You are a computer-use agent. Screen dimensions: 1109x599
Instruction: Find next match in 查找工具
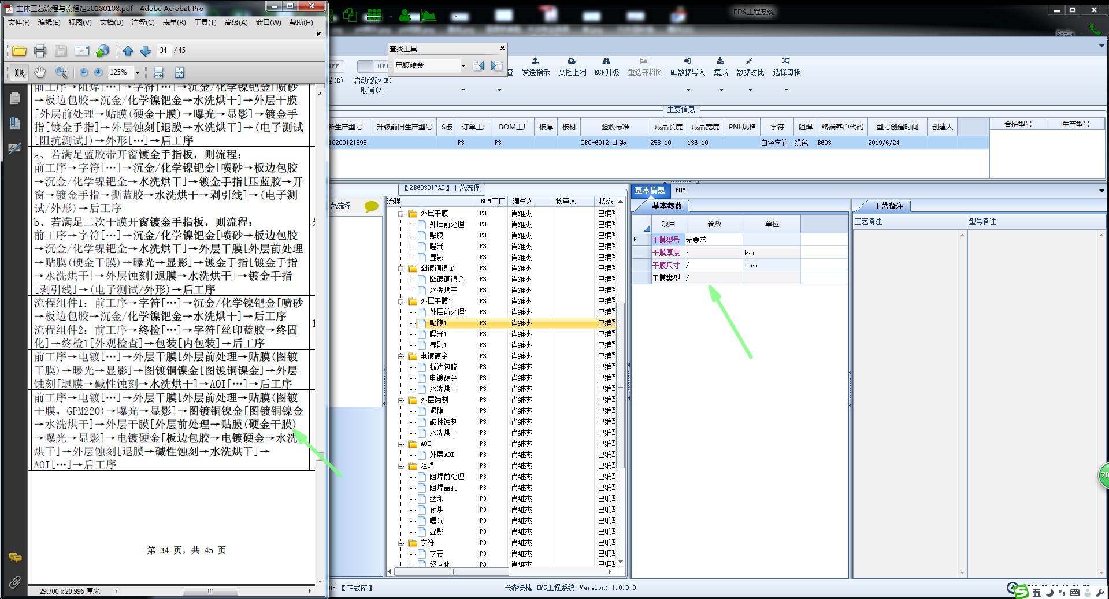pyautogui.click(x=496, y=66)
